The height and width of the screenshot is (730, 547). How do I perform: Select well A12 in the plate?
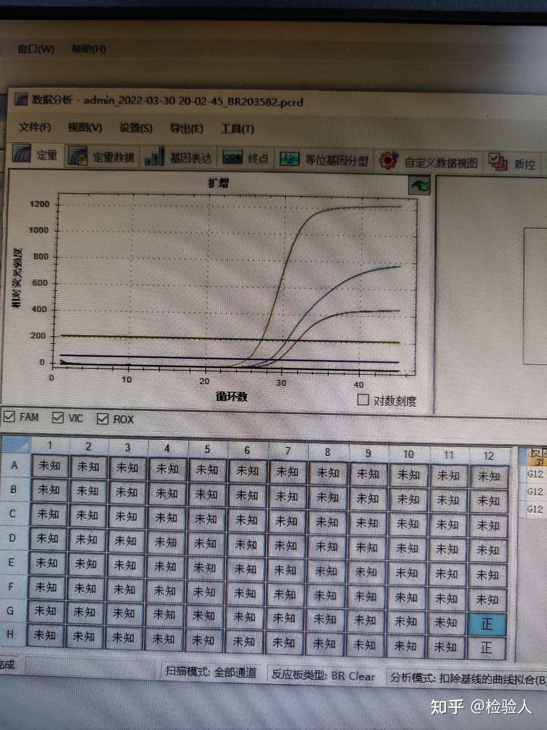(489, 476)
